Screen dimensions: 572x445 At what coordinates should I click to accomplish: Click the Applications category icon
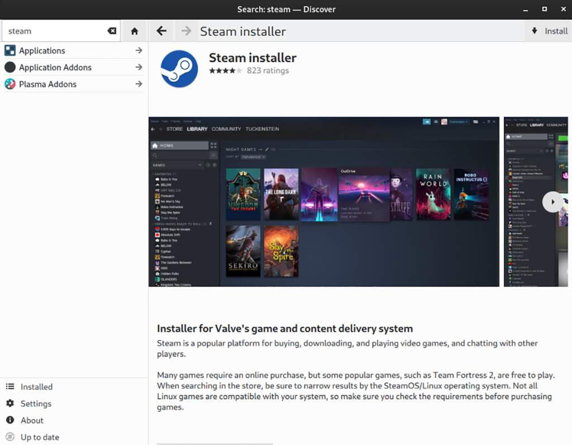pyautogui.click(x=10, y=51)
